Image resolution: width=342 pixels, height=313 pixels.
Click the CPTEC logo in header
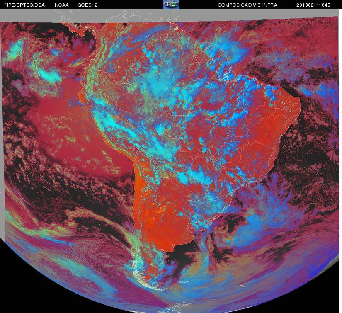[x=171, y=5]
